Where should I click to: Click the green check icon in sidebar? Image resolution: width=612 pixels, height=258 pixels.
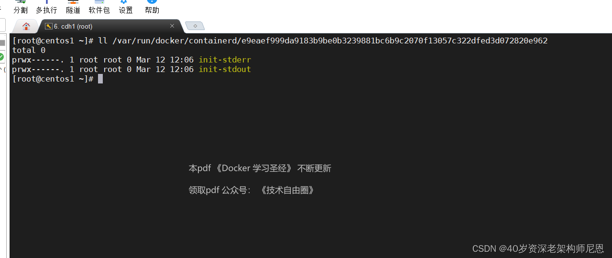(1, 57)
